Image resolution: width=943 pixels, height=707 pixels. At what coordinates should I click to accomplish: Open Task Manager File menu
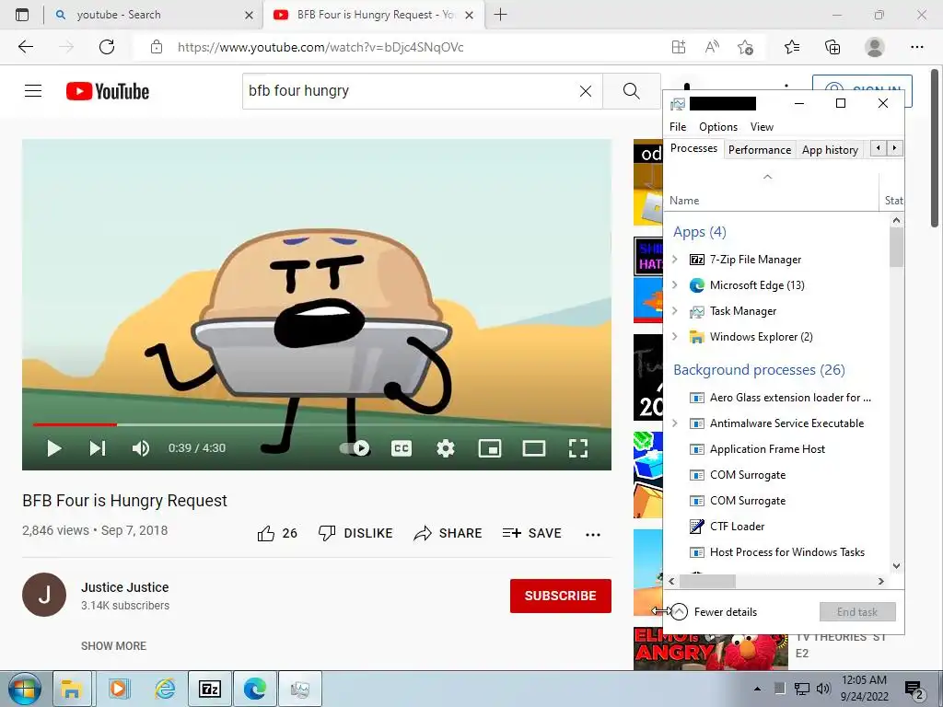[x=678, y=127]
